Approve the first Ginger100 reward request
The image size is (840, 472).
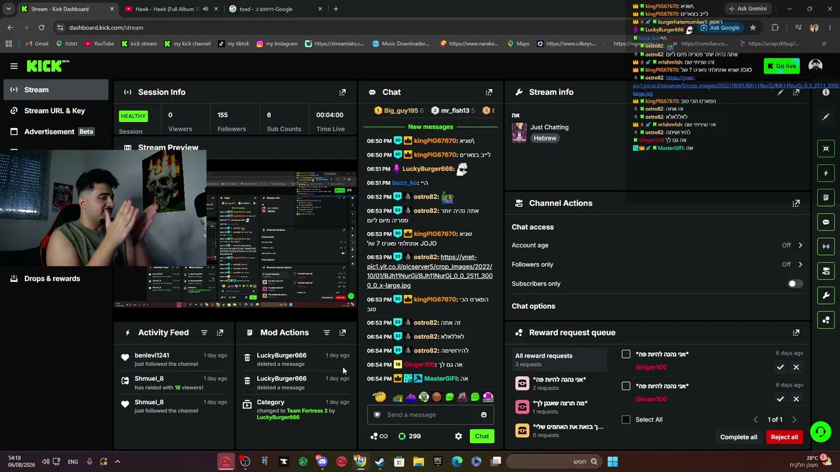click(780, 367)
